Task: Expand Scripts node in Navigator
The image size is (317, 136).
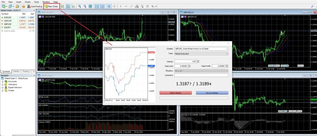Action: coord(2,90)
